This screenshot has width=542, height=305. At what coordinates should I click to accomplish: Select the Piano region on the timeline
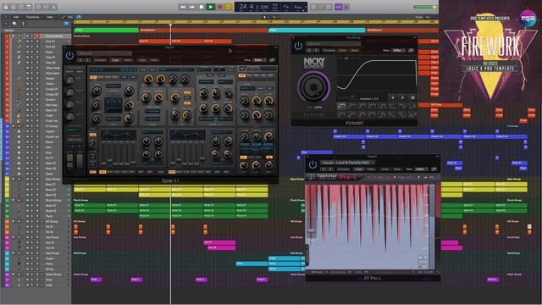coord(252,263)
